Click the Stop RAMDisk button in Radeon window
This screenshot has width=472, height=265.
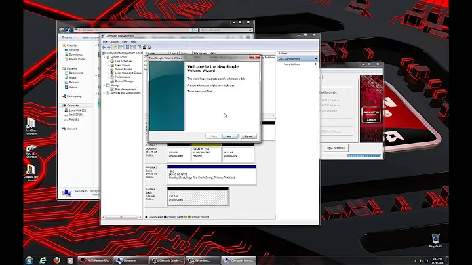336,148
